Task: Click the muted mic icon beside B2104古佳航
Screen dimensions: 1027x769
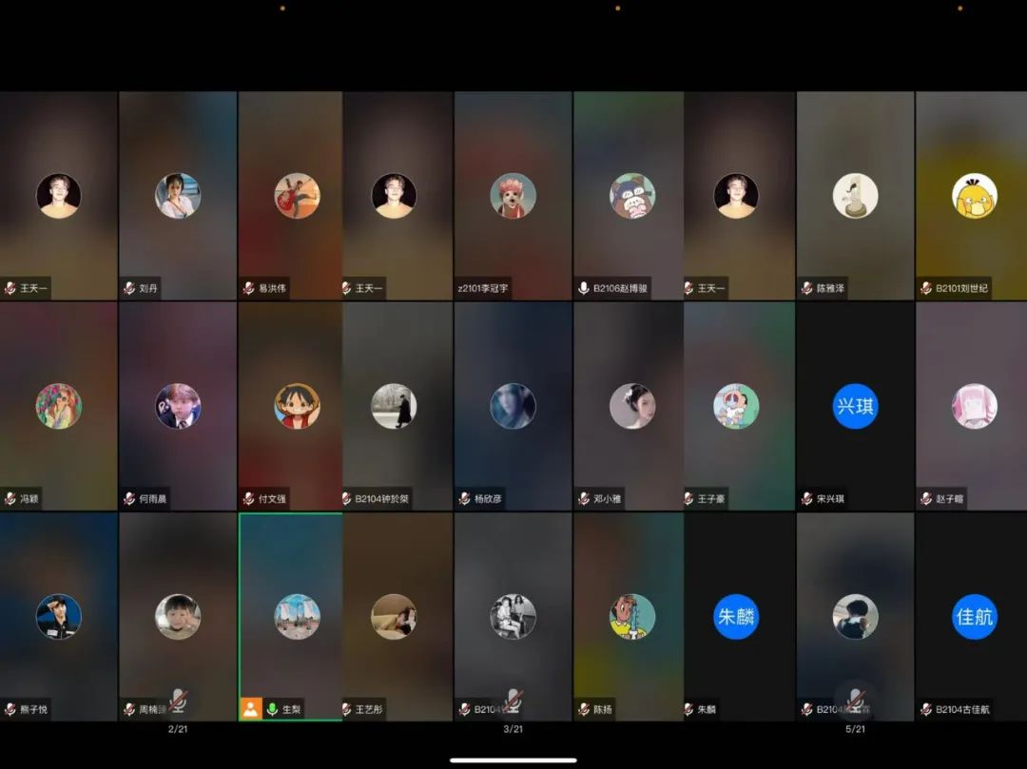Action: (x=926, y=709)
